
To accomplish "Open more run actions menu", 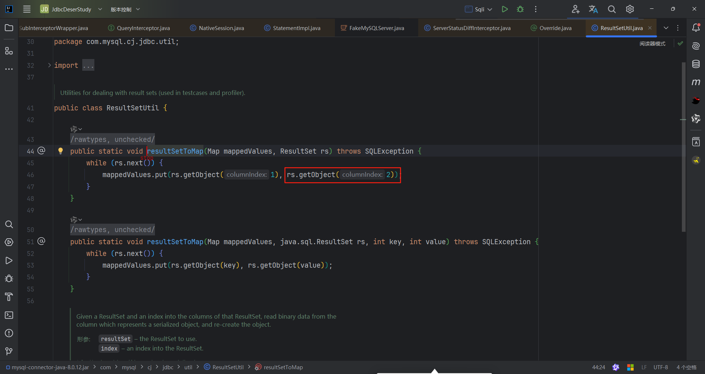I will pos(536,9).
